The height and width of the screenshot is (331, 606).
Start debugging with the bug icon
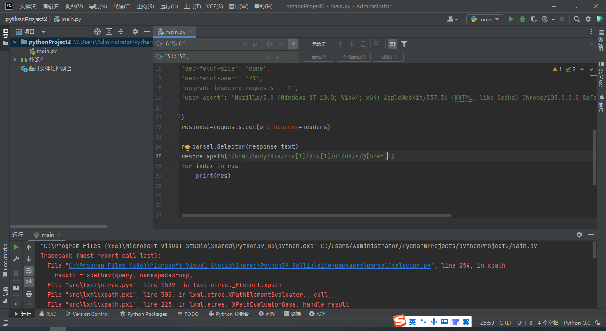pos(523,19)
